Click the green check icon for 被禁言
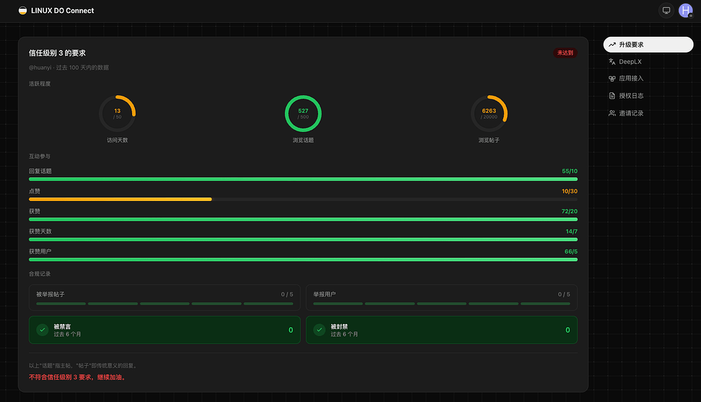 pyautogui.click(x=42, y=330)
